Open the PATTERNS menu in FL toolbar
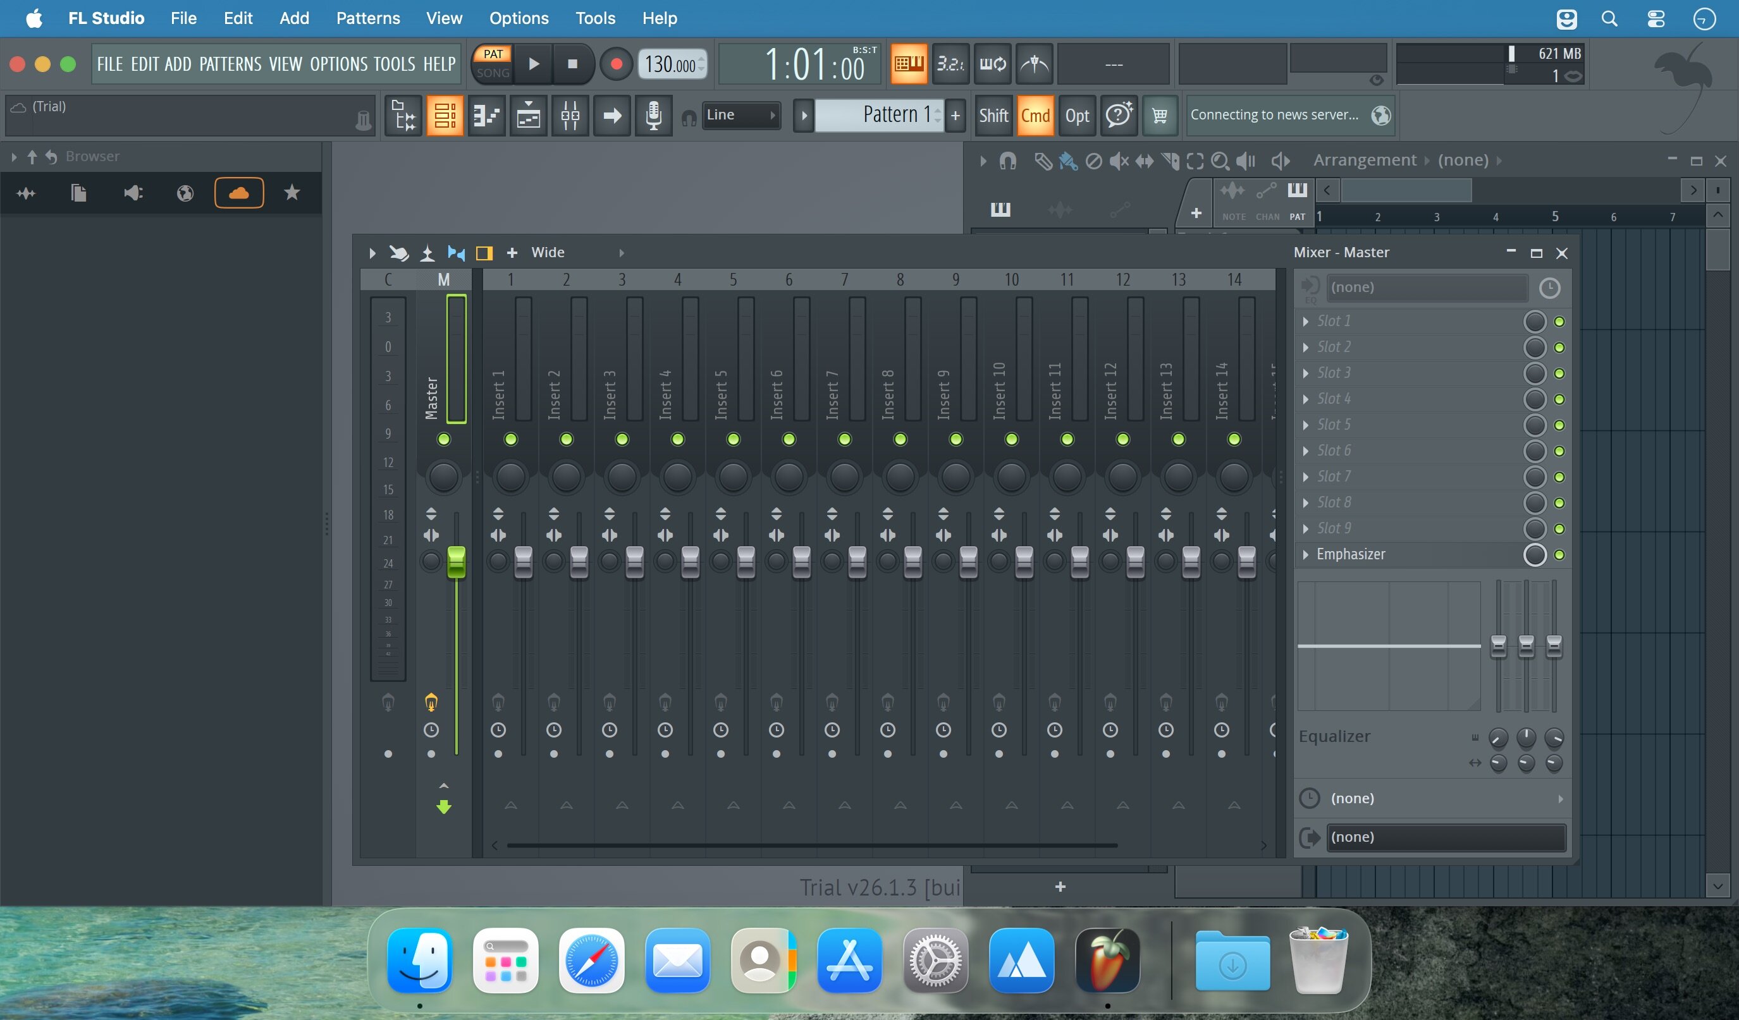Image resolution: width=1739 pixels, height=1020 pixels. click(x=230, y=64)
